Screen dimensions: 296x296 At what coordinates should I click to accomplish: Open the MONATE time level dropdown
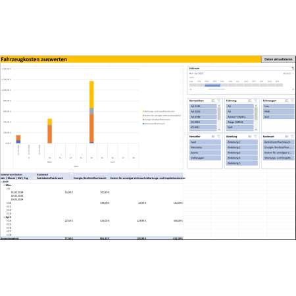pyautogui.click(x=288, y=74)
